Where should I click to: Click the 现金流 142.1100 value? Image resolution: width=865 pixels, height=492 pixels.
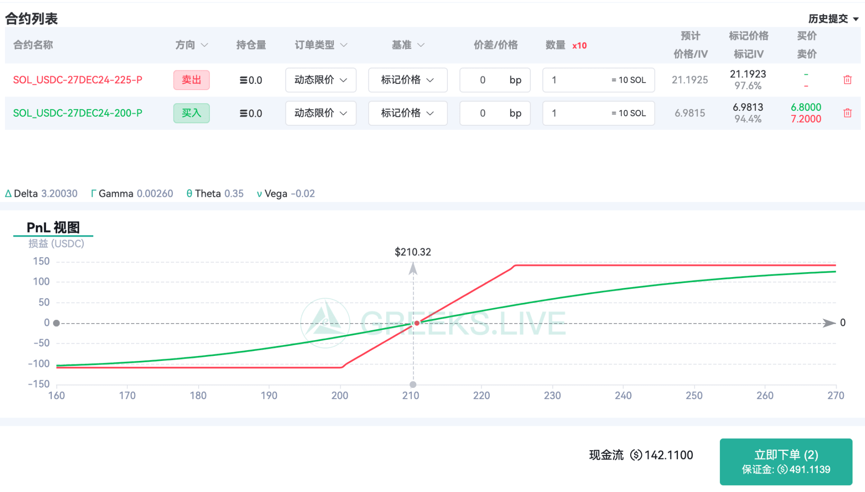click(669, 455)
